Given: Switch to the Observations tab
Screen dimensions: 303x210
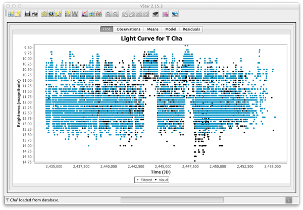Looking at the screenshot, I should pos(128,29).
